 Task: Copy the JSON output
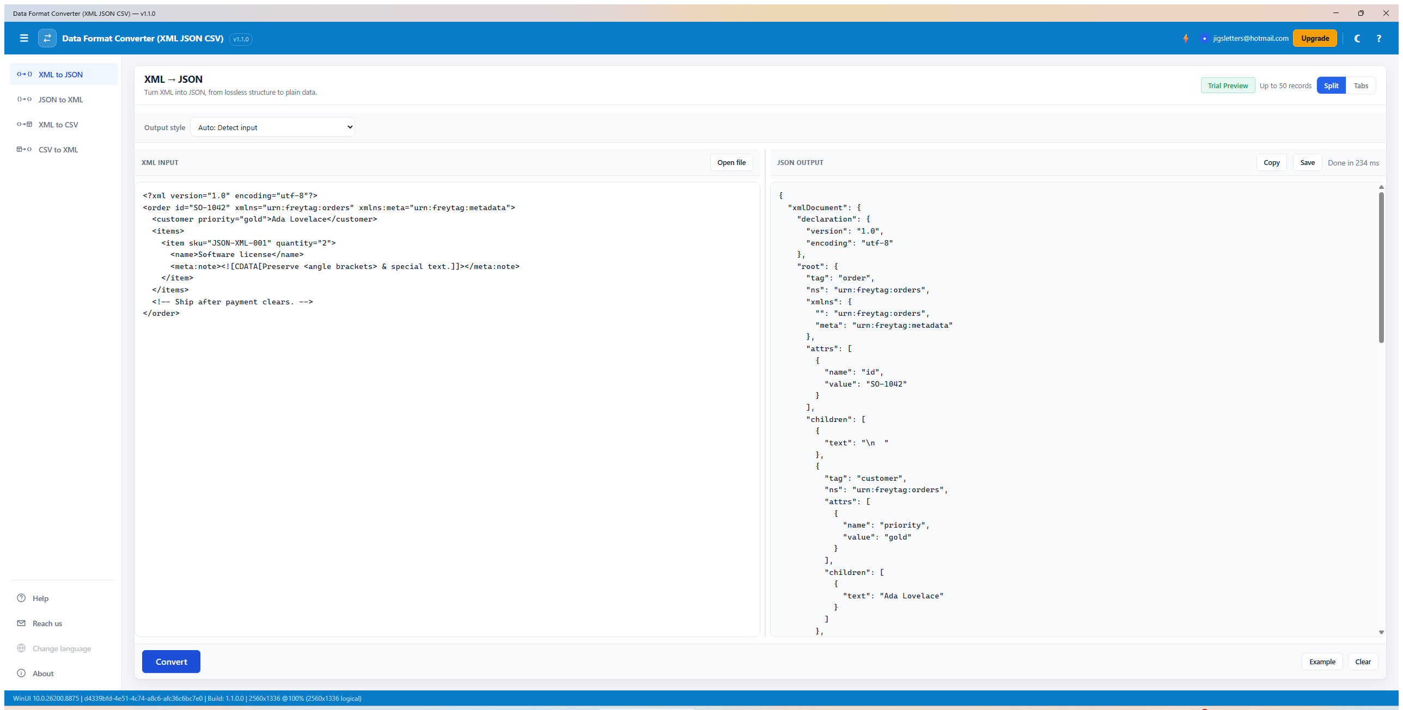1272,162
